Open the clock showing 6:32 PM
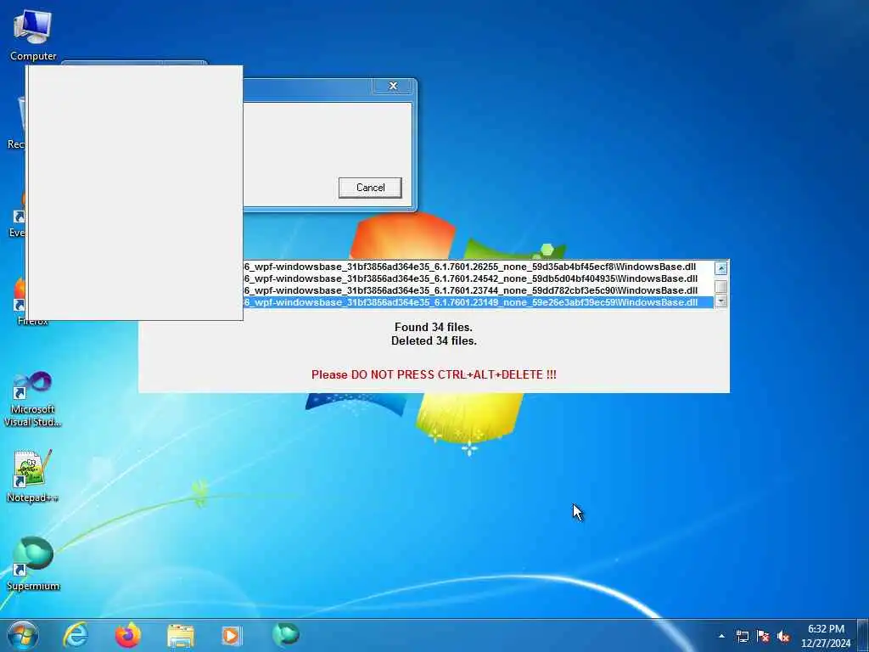869x652 pixels. 826,636
